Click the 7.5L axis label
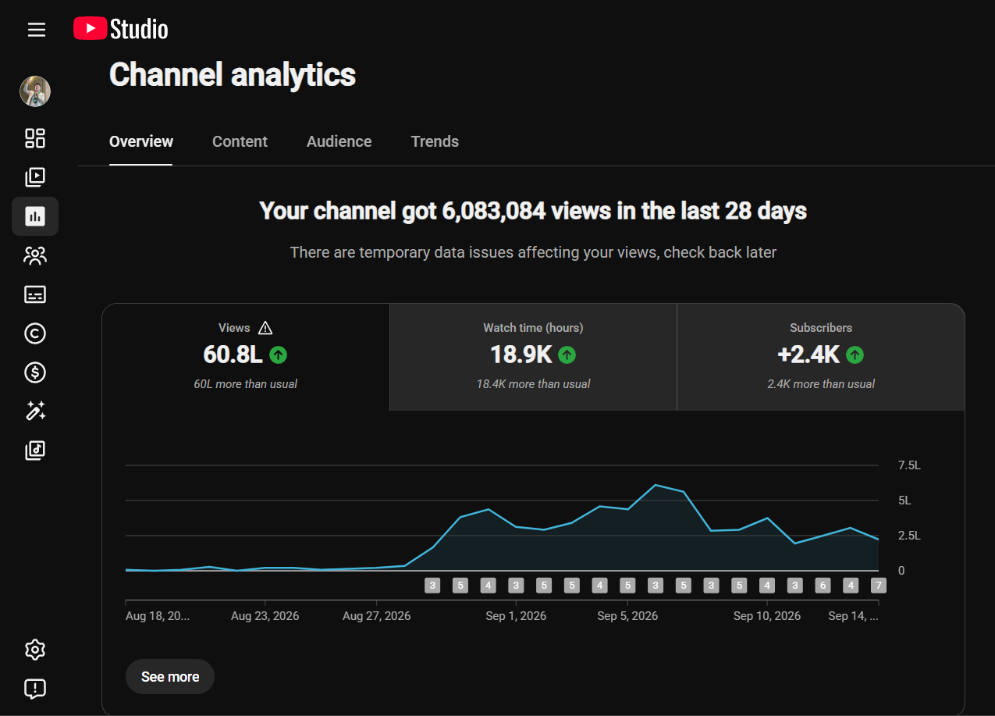The width and height of the screenshot is (995, 716). [x=909, y=465]
